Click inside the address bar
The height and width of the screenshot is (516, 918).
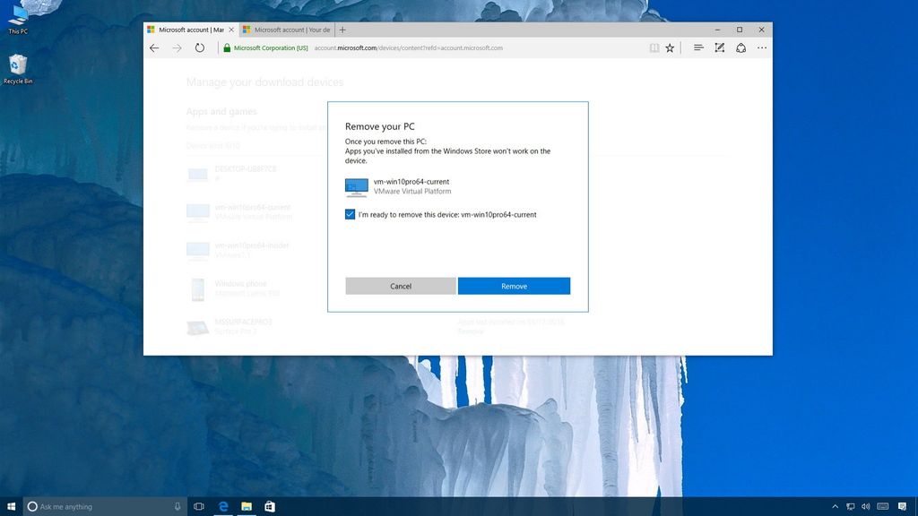tap(403, 47)
